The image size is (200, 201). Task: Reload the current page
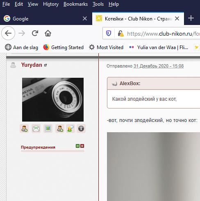coord(35,33)
